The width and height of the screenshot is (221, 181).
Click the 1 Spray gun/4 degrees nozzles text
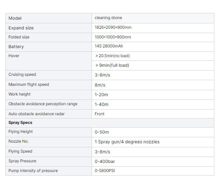tap(127, 142)
